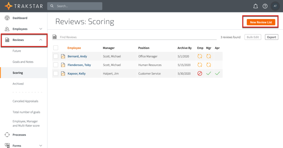This screenshot has height=148, width=283.
Task: Open Goals and Notes in sidebar
Action: point(23,62)
